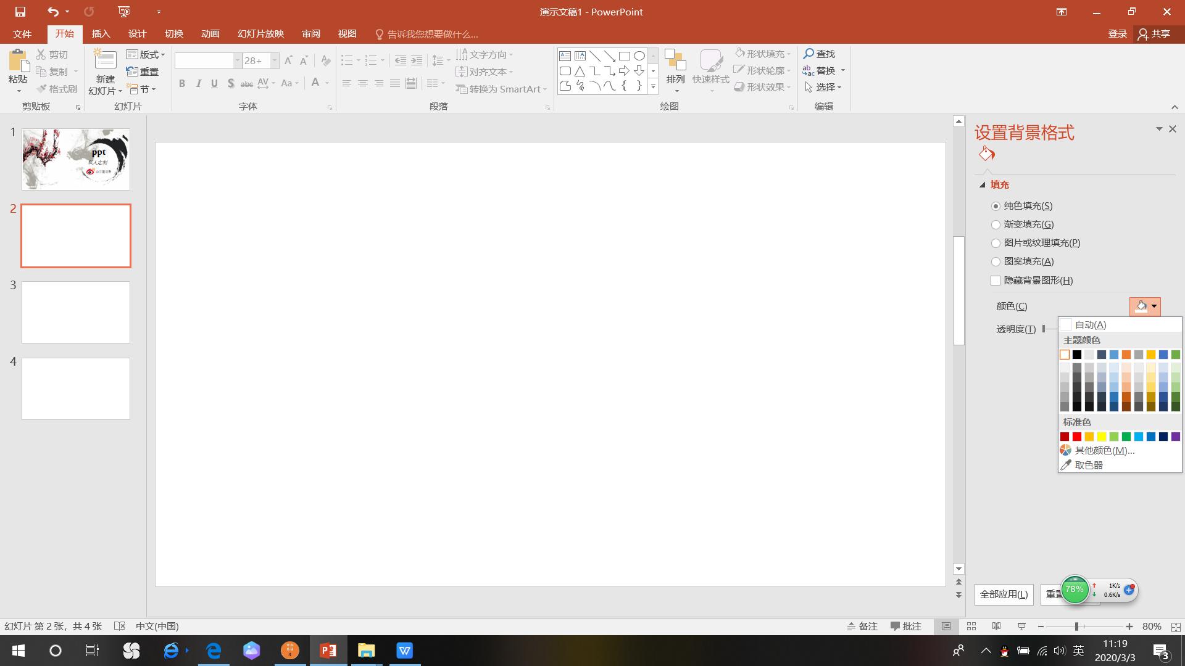Screen dimensions: 1185x666
Task: Click the Find 查找 magnifier icon
Action: [x=809, y=54]
